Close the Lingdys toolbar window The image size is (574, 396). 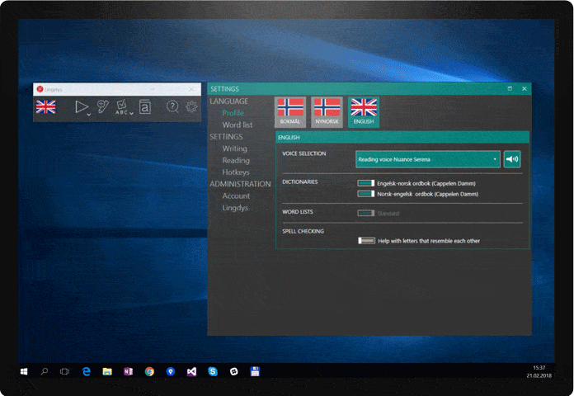click(x=191, y=89)
